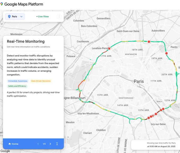This screenshot has height=153, width=180.
Task: Click the Safety and Efficiency tag
Action: tap(17, 86)
